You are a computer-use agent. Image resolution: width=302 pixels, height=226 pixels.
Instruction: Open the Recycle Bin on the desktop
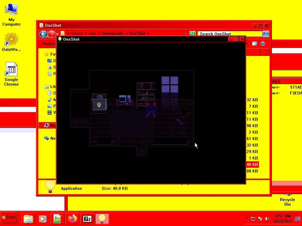click(287, 200)
